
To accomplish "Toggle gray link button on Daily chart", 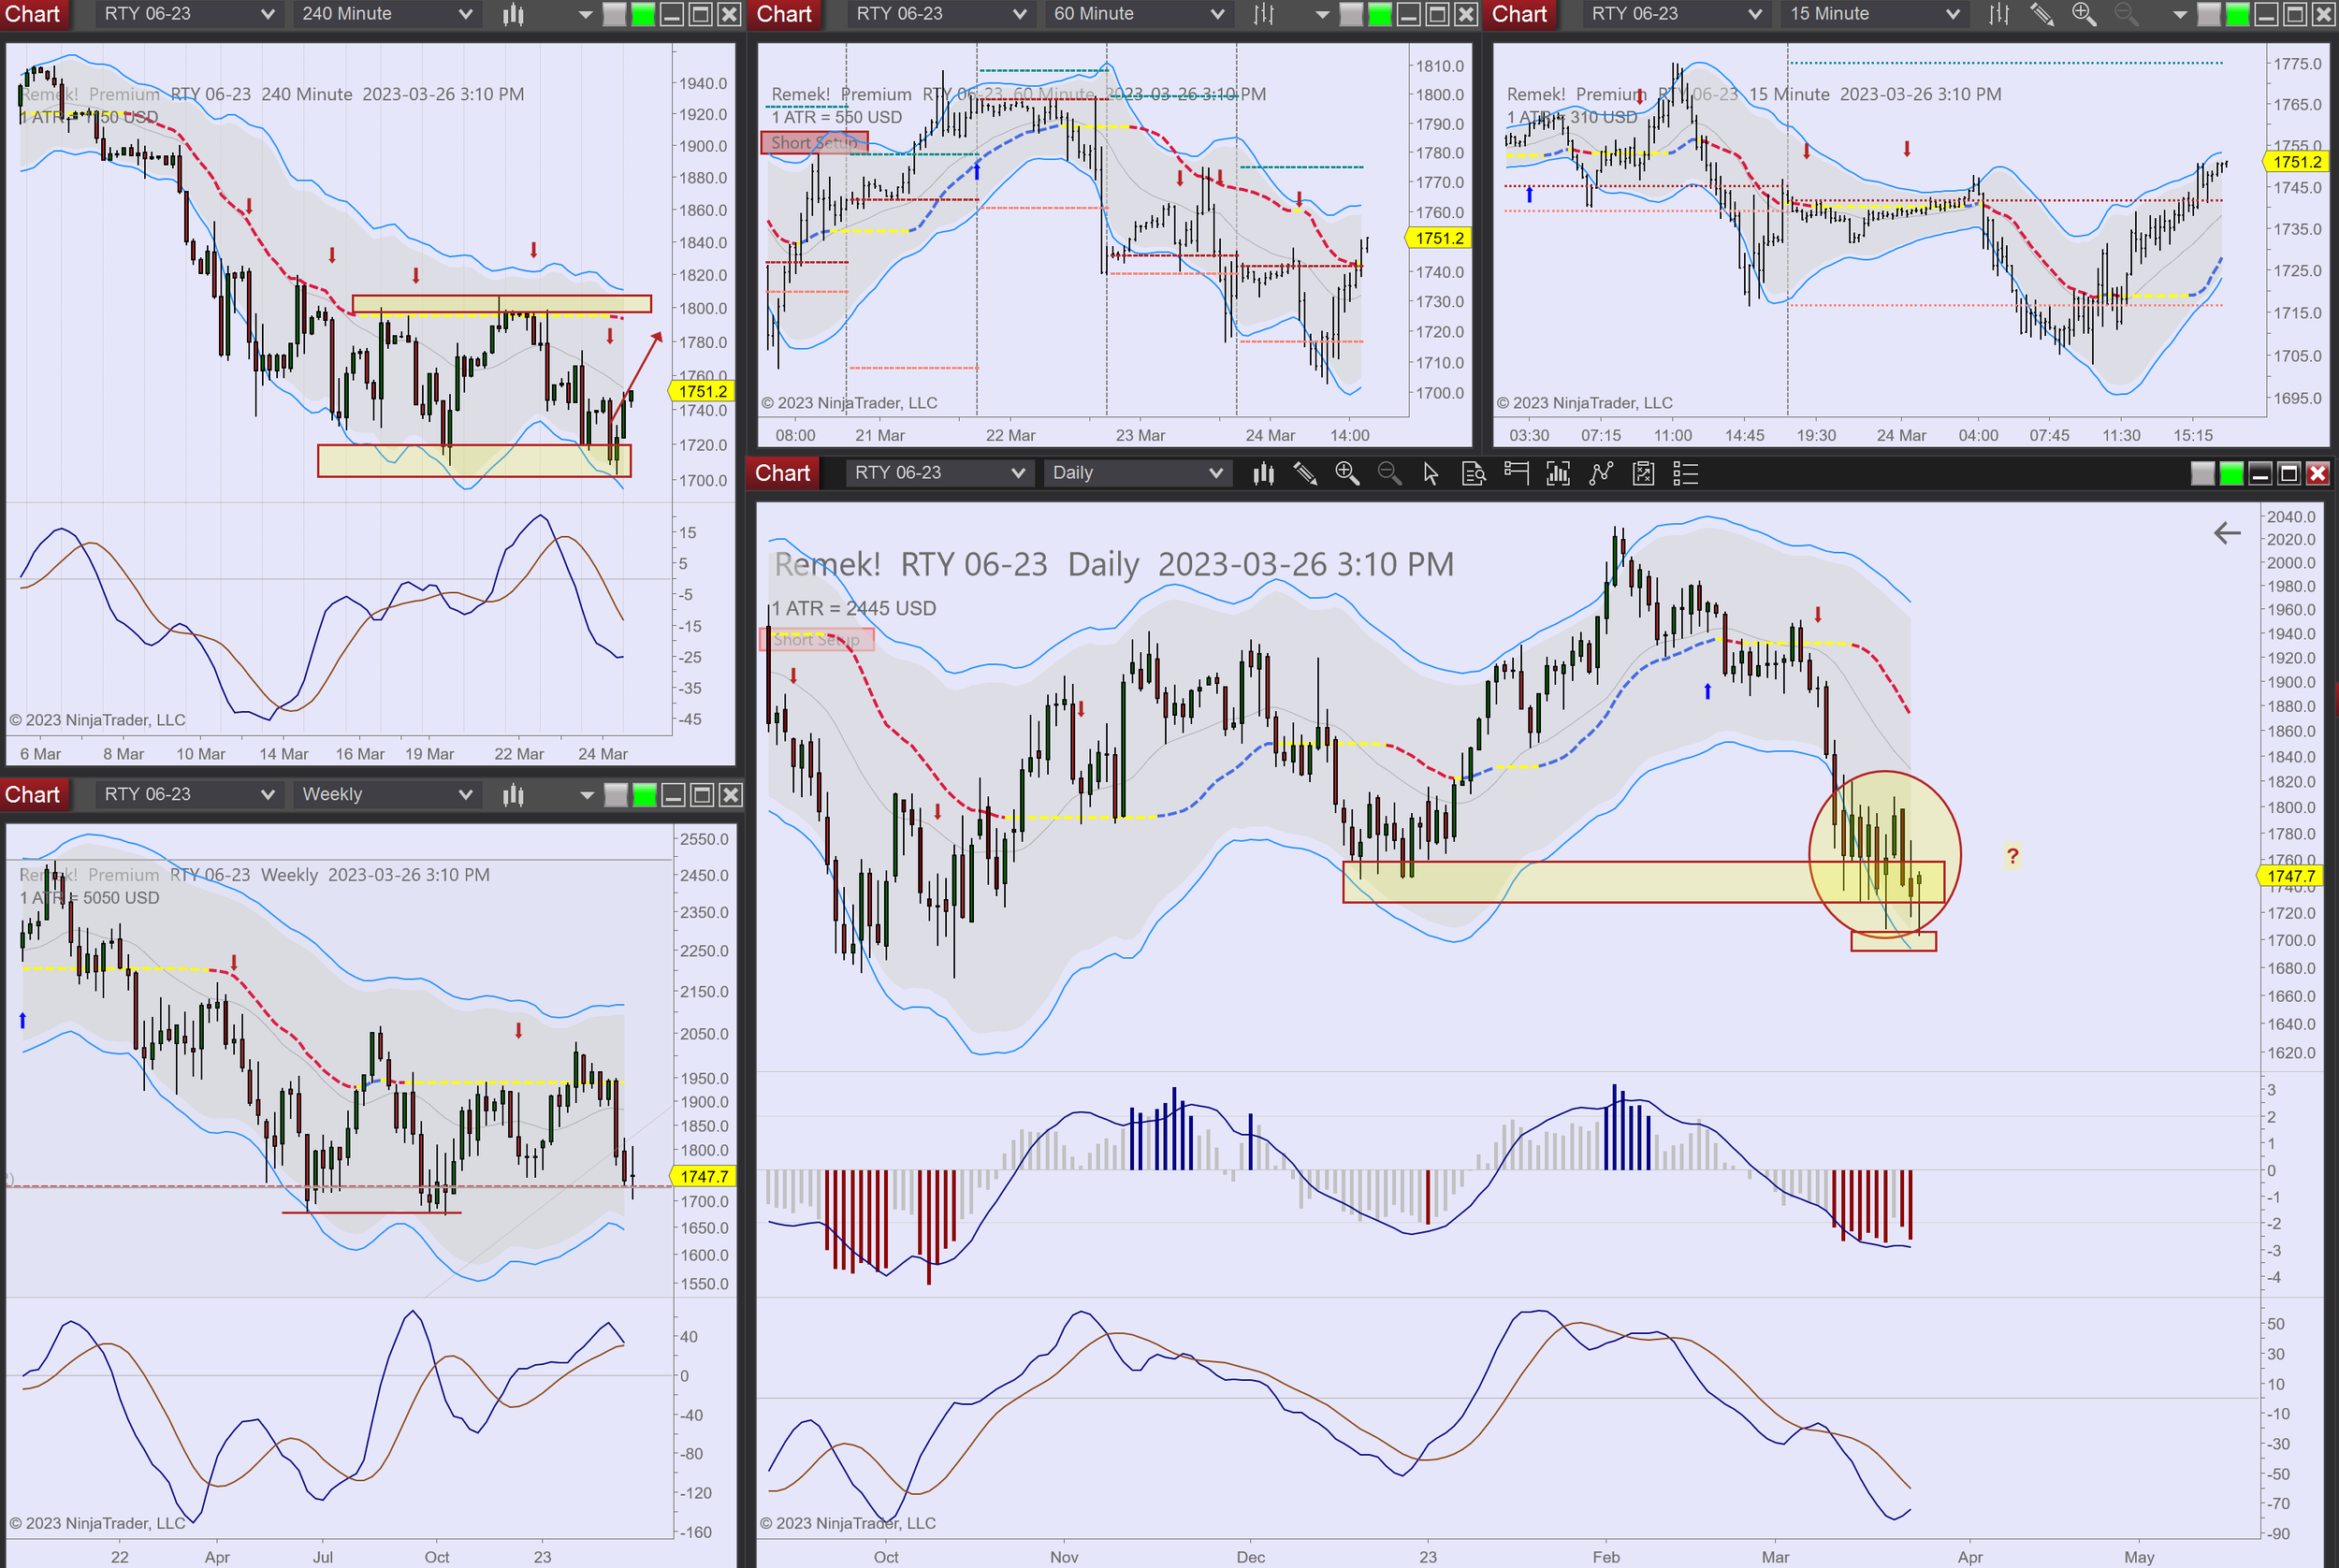I will [x=2202, y=473].
